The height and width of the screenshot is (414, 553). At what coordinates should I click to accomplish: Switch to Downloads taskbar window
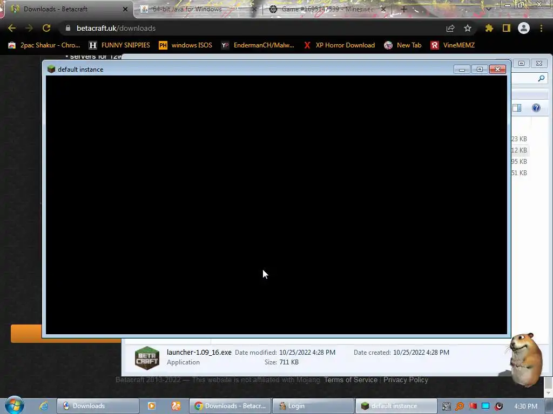(x=98, y=406)
